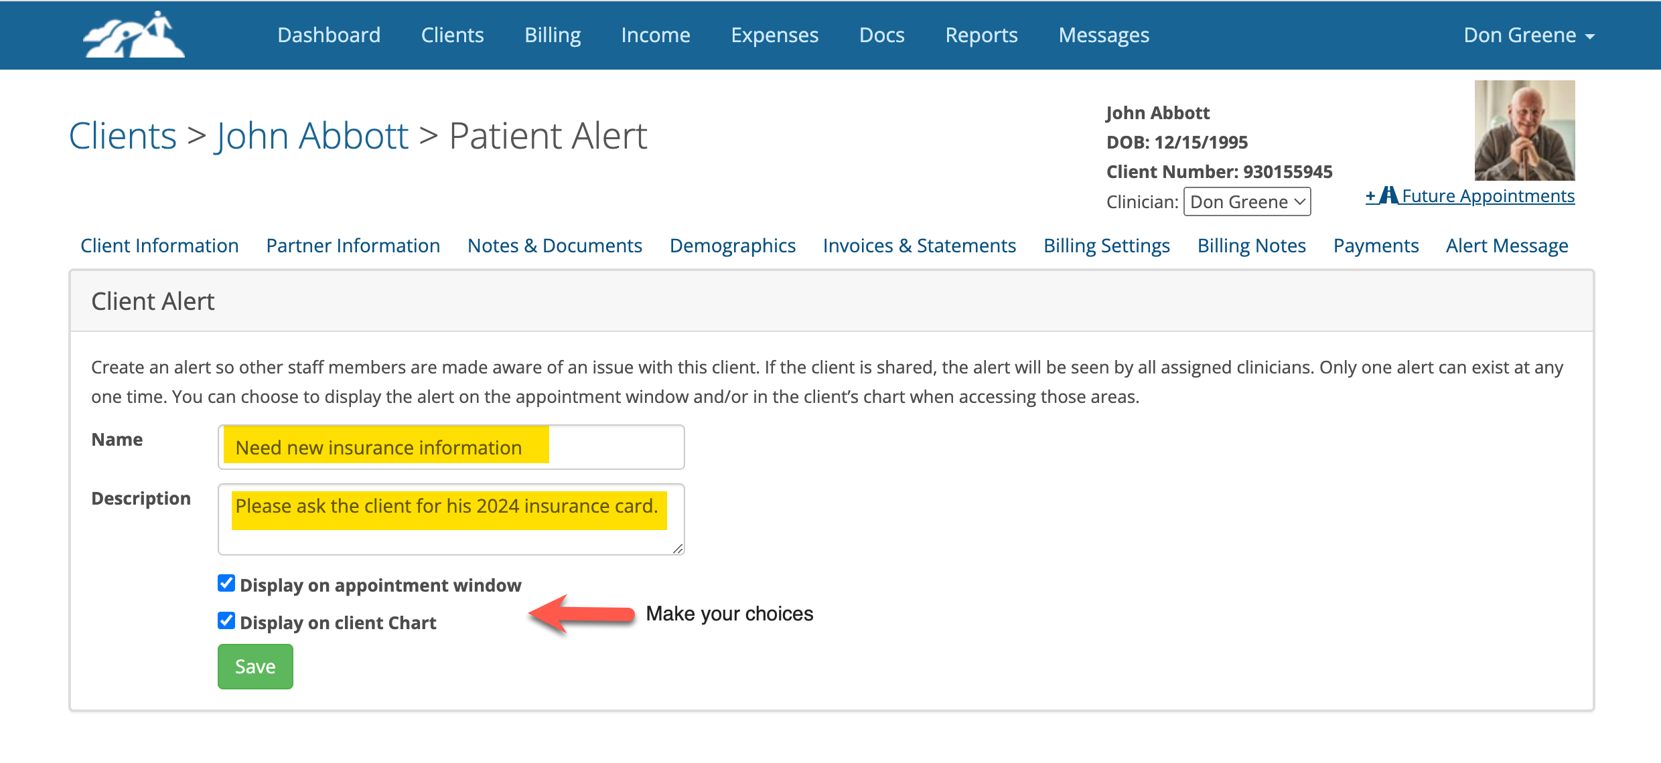Click into the alert Name field
The width and height of the screenshot is (1661, 763).
pos(451,447)
